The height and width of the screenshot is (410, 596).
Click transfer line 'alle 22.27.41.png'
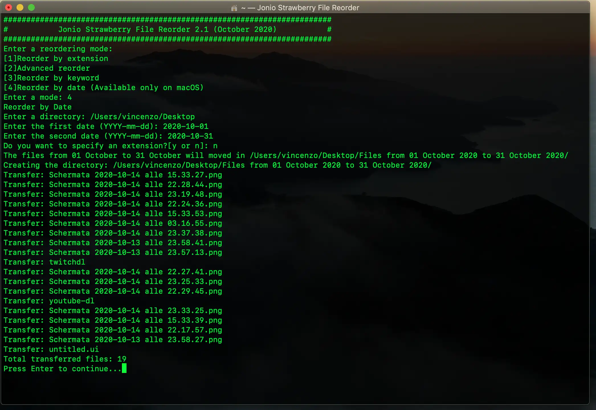[x=113, y=272]
